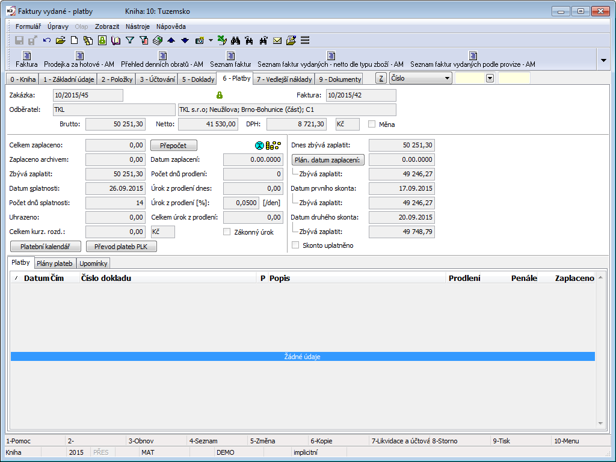Tick the Zákonný úrok checkbox
Viewport: 616px width, 462px height.
coord(227,232)
